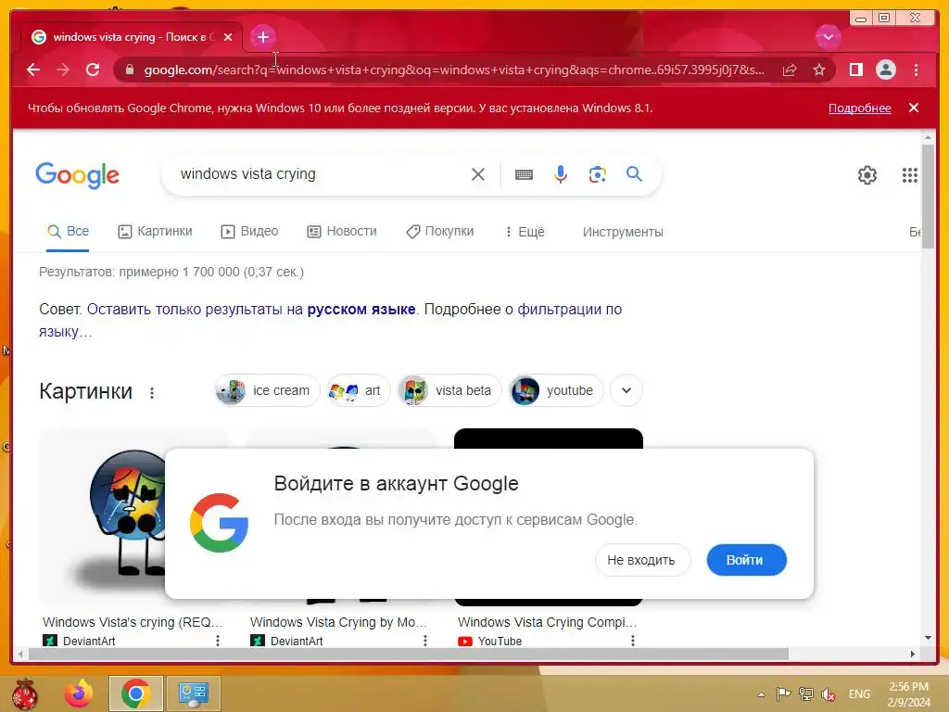The width and height of the screenshot is (949, 712).
Task: Click the forward navigation arrow
Action: point(63,70)
